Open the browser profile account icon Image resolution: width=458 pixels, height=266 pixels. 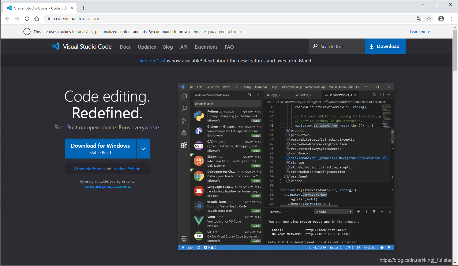click(x=441, y=19)
